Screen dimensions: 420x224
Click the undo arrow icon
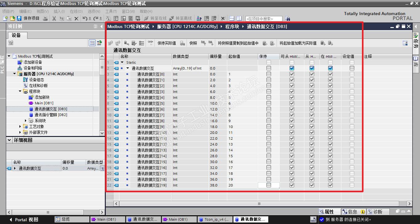click(x=85, y=18)
